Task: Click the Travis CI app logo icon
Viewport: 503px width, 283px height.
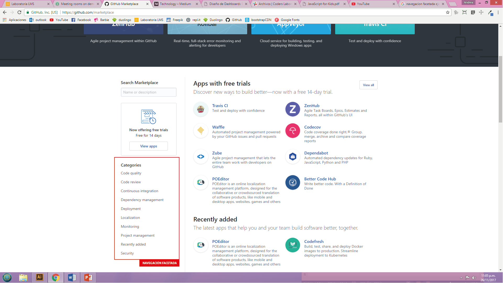Action: click(201, 109)
